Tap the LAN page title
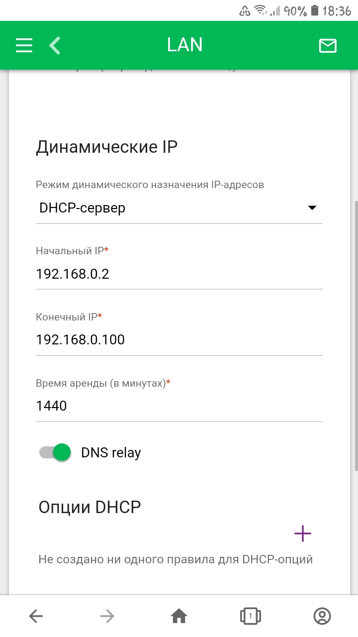 click(185, 45)
